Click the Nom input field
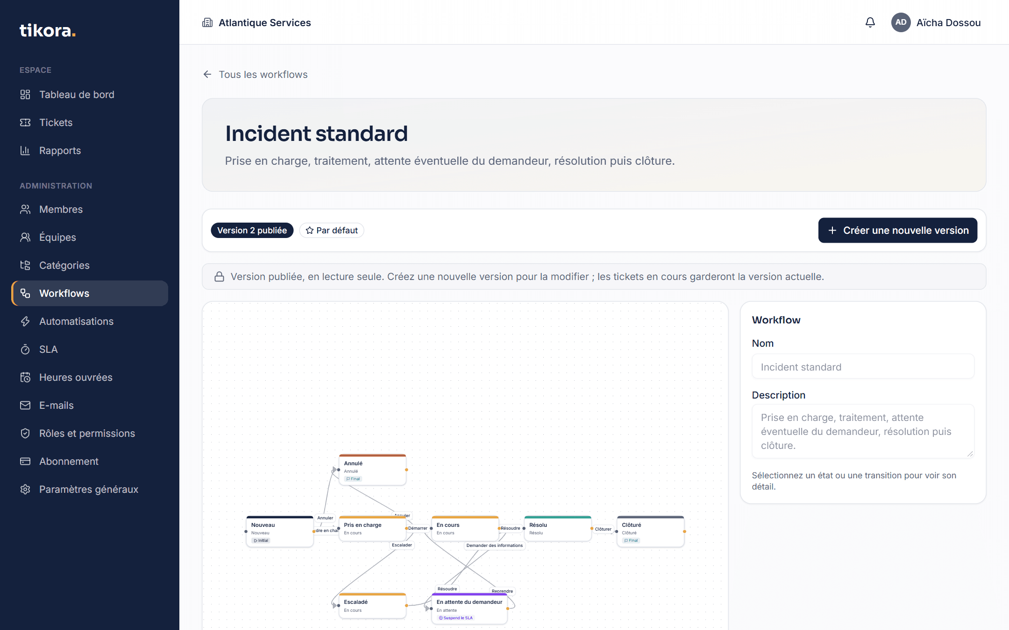 [863, 367]
